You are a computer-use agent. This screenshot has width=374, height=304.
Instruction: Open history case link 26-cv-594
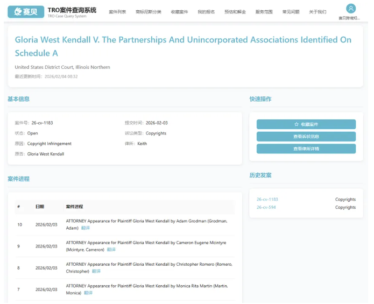click(x=266, y=208)
